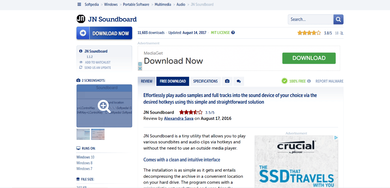390x188 pixels.
Task: Click the magnifier search button
Action: point(338,19)
